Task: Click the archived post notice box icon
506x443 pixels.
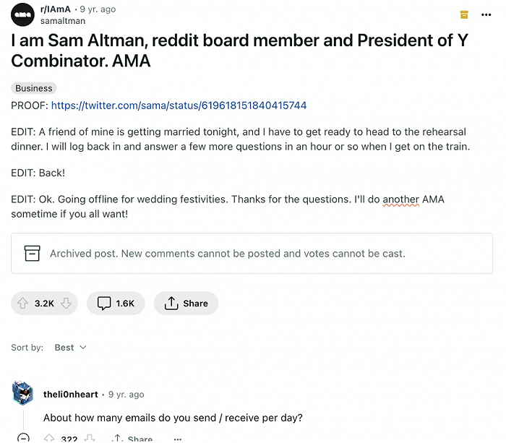Action: click(32, 254)
